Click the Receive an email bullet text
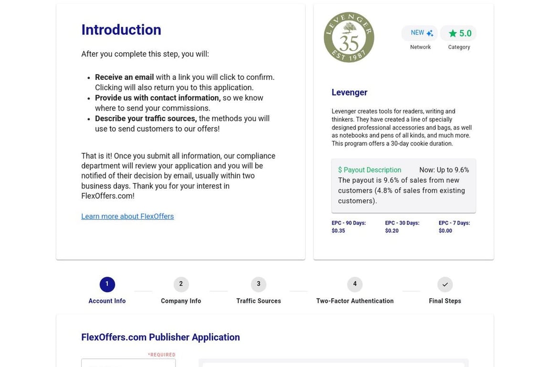Screen dimensions: 550x367 click(x=185, y=82)
